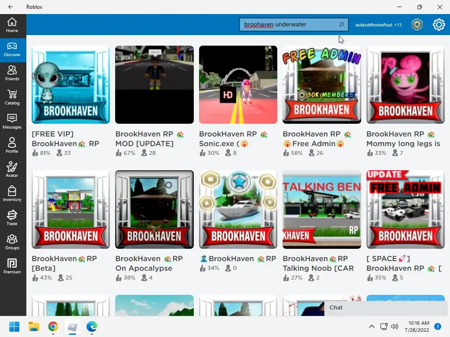The height and width of the screenshot is (337, 450).
Task: Open the notification badge showing 3
Action: coord(438,326)
